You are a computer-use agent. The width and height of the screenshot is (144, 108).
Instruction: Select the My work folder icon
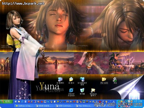pos(104,81)
